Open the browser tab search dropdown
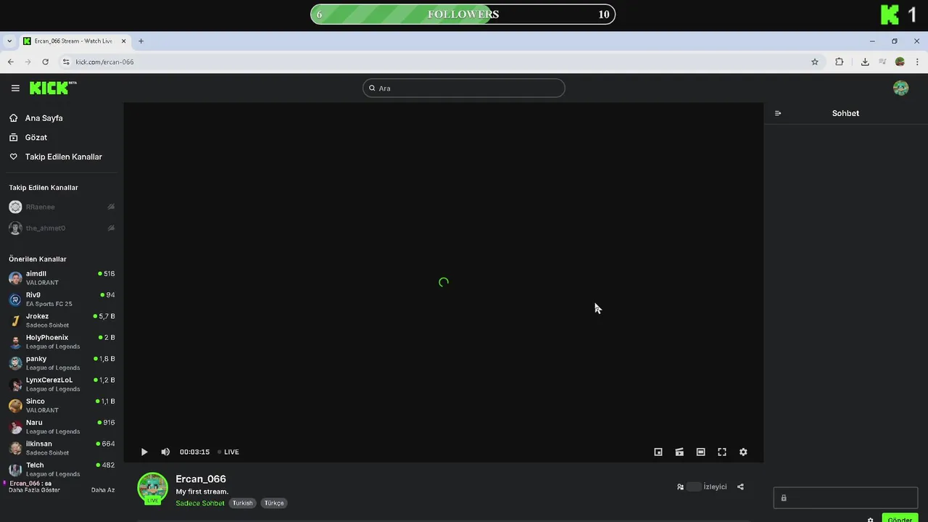This screenshot has width=928, height=522. tap(9, 41)
